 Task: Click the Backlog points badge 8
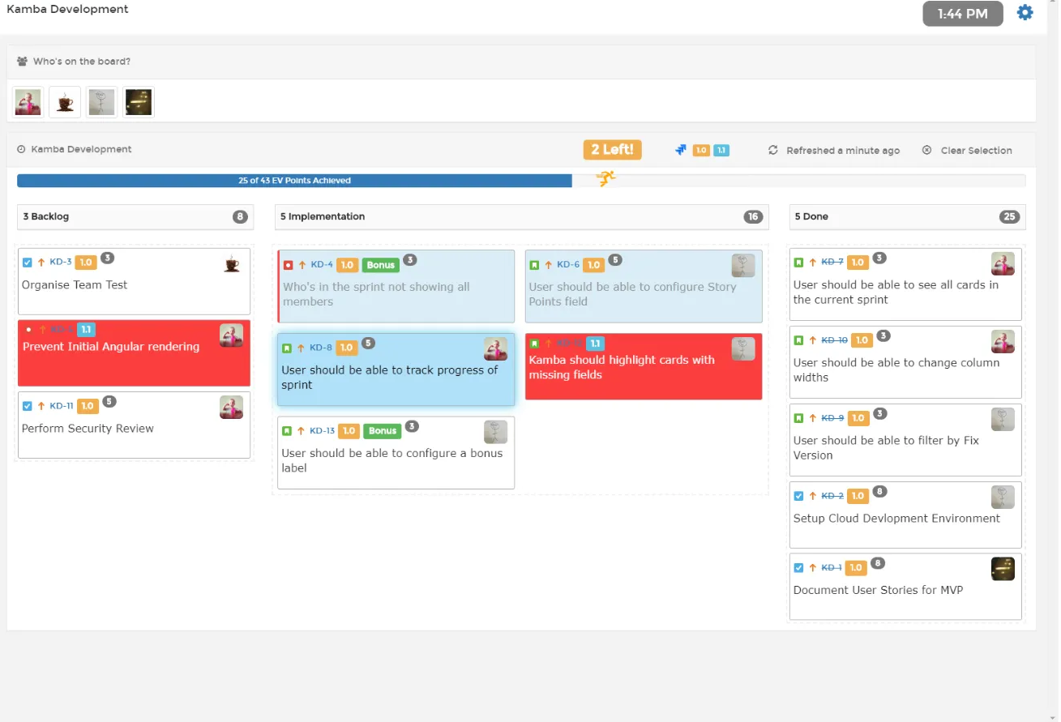tap(240, 216)
